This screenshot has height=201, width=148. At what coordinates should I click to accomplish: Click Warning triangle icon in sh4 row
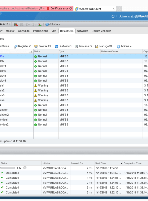click(35, 101)
